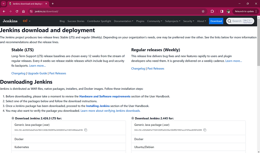
Task: Open verifying Jenkins downloads link
Action: tap(110, 111)
